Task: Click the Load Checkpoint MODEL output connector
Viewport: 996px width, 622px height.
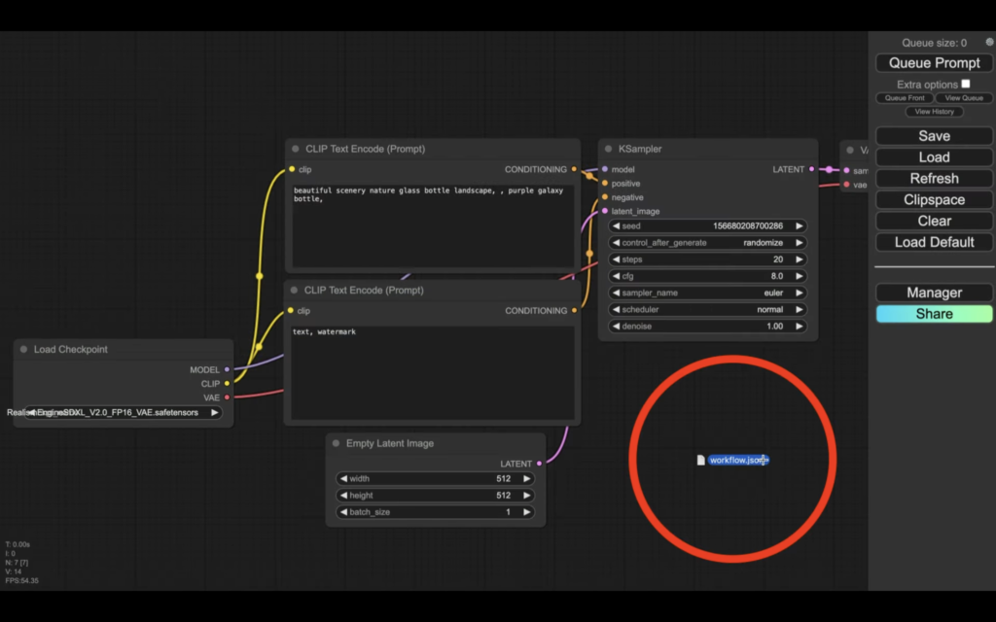Action: 227,369
